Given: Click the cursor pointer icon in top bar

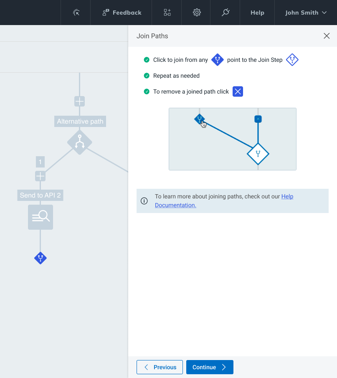Looking at the screenshot, I should 76,13.
